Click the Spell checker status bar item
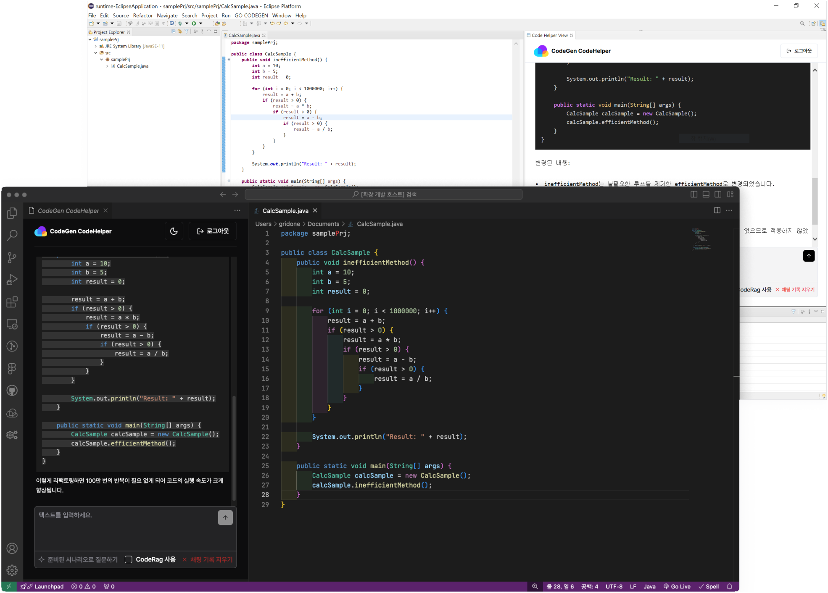This screenshot has height=593, width=828. (709, 587)
